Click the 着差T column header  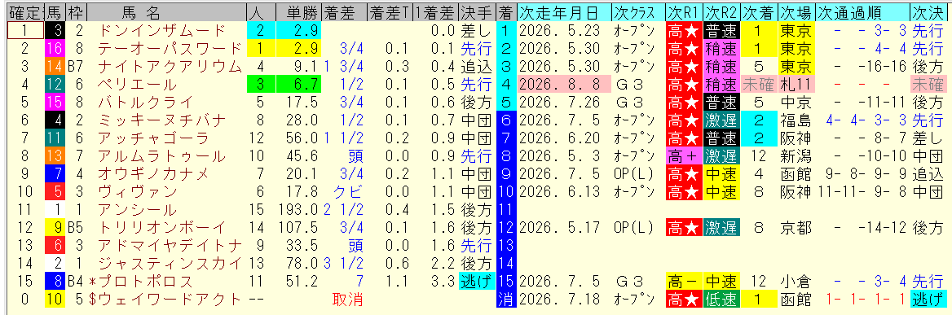390,11
